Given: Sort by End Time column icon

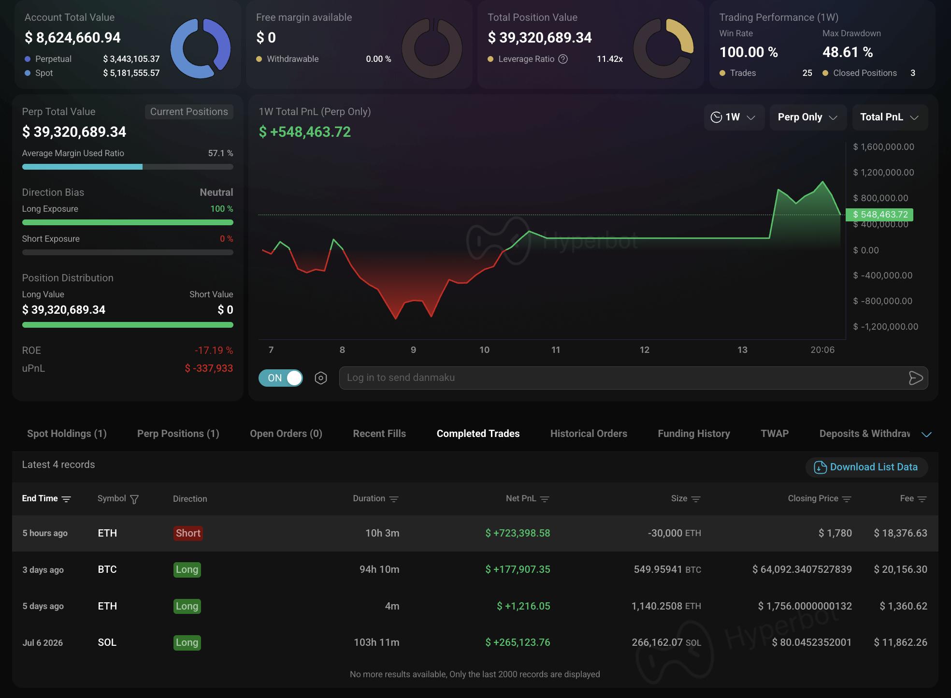Looking at the screenshot, I should click(x=66, y=499).
